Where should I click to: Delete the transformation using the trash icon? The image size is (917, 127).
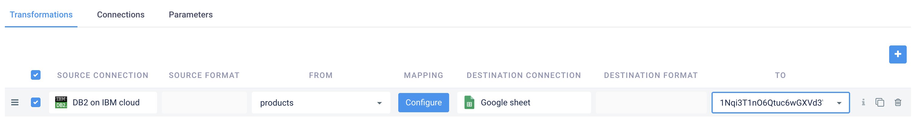pos(897,103)
